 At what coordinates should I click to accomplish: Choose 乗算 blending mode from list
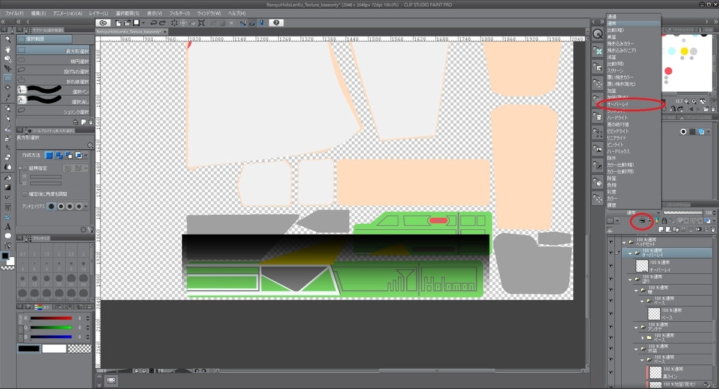pyautogui.click(x=635, y=37)
